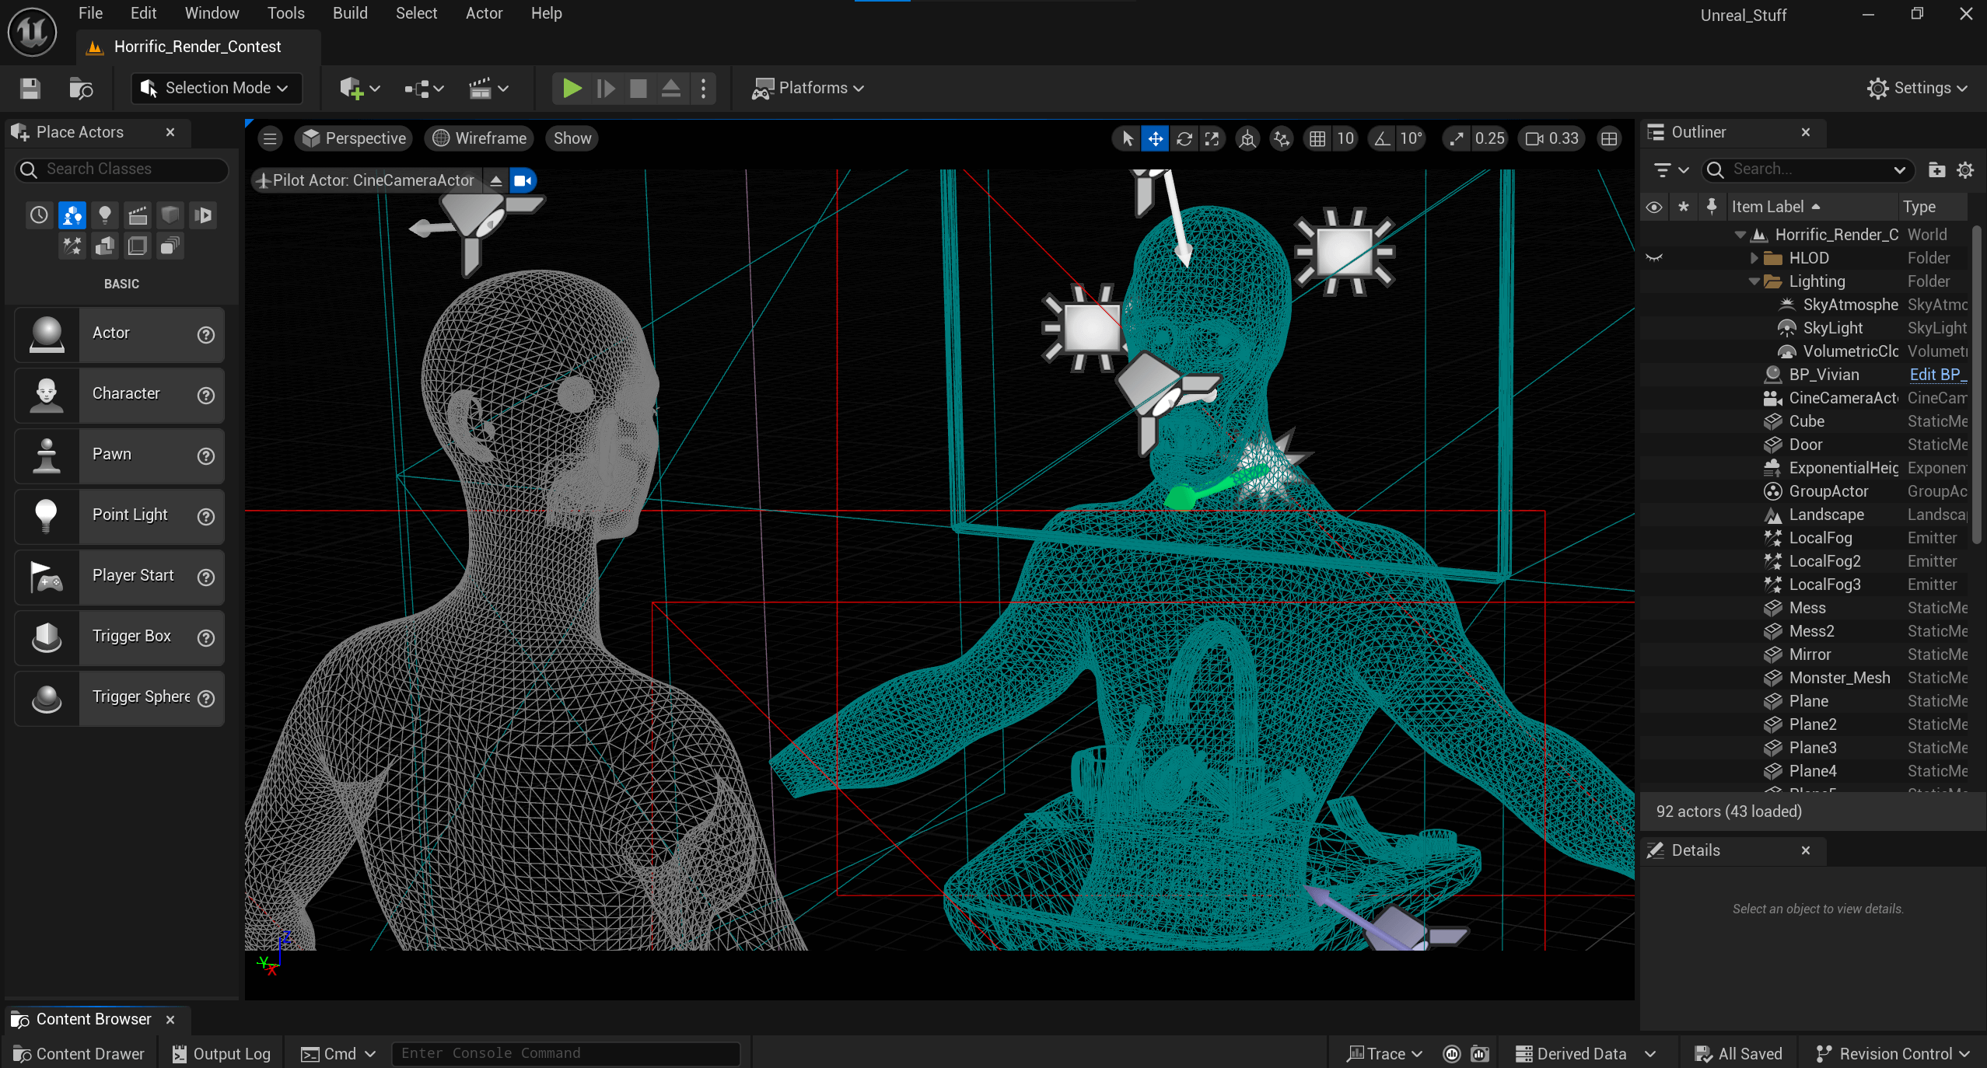
Task: Open Outliner settings gear icon
Action: point(1965,169)
